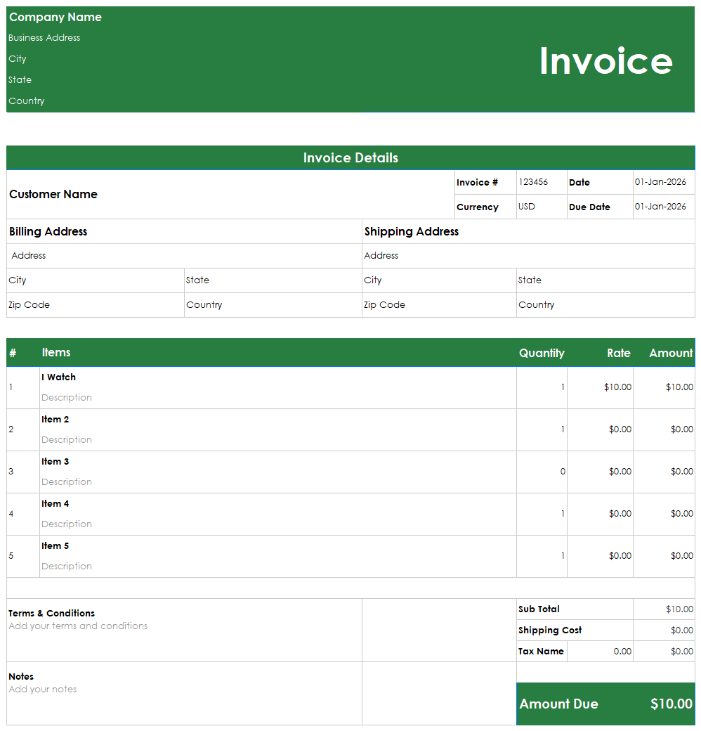Screen dimensions: 701x731
Task: Select the Business Address line
Action: coord(44,37)
